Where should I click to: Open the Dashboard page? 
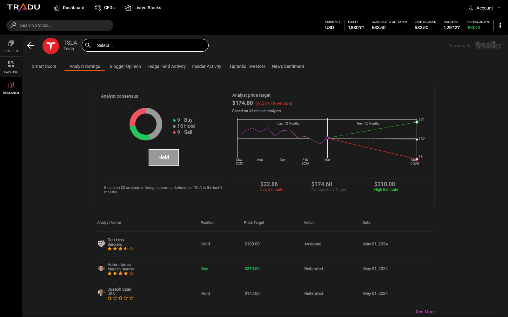69,8
